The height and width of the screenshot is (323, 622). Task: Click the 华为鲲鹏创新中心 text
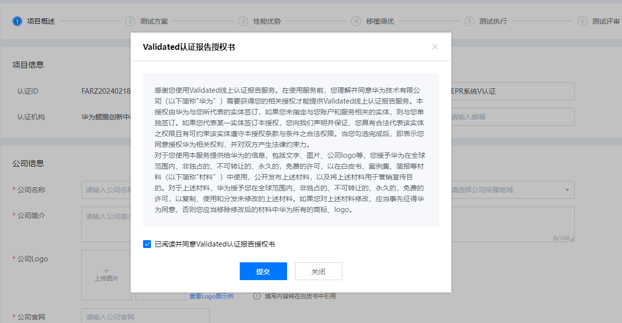pos(106,117)
